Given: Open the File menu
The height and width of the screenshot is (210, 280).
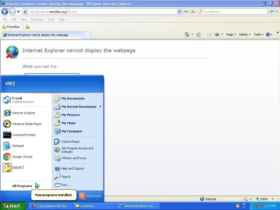Looking at the screenshot, I should [5, 19].
